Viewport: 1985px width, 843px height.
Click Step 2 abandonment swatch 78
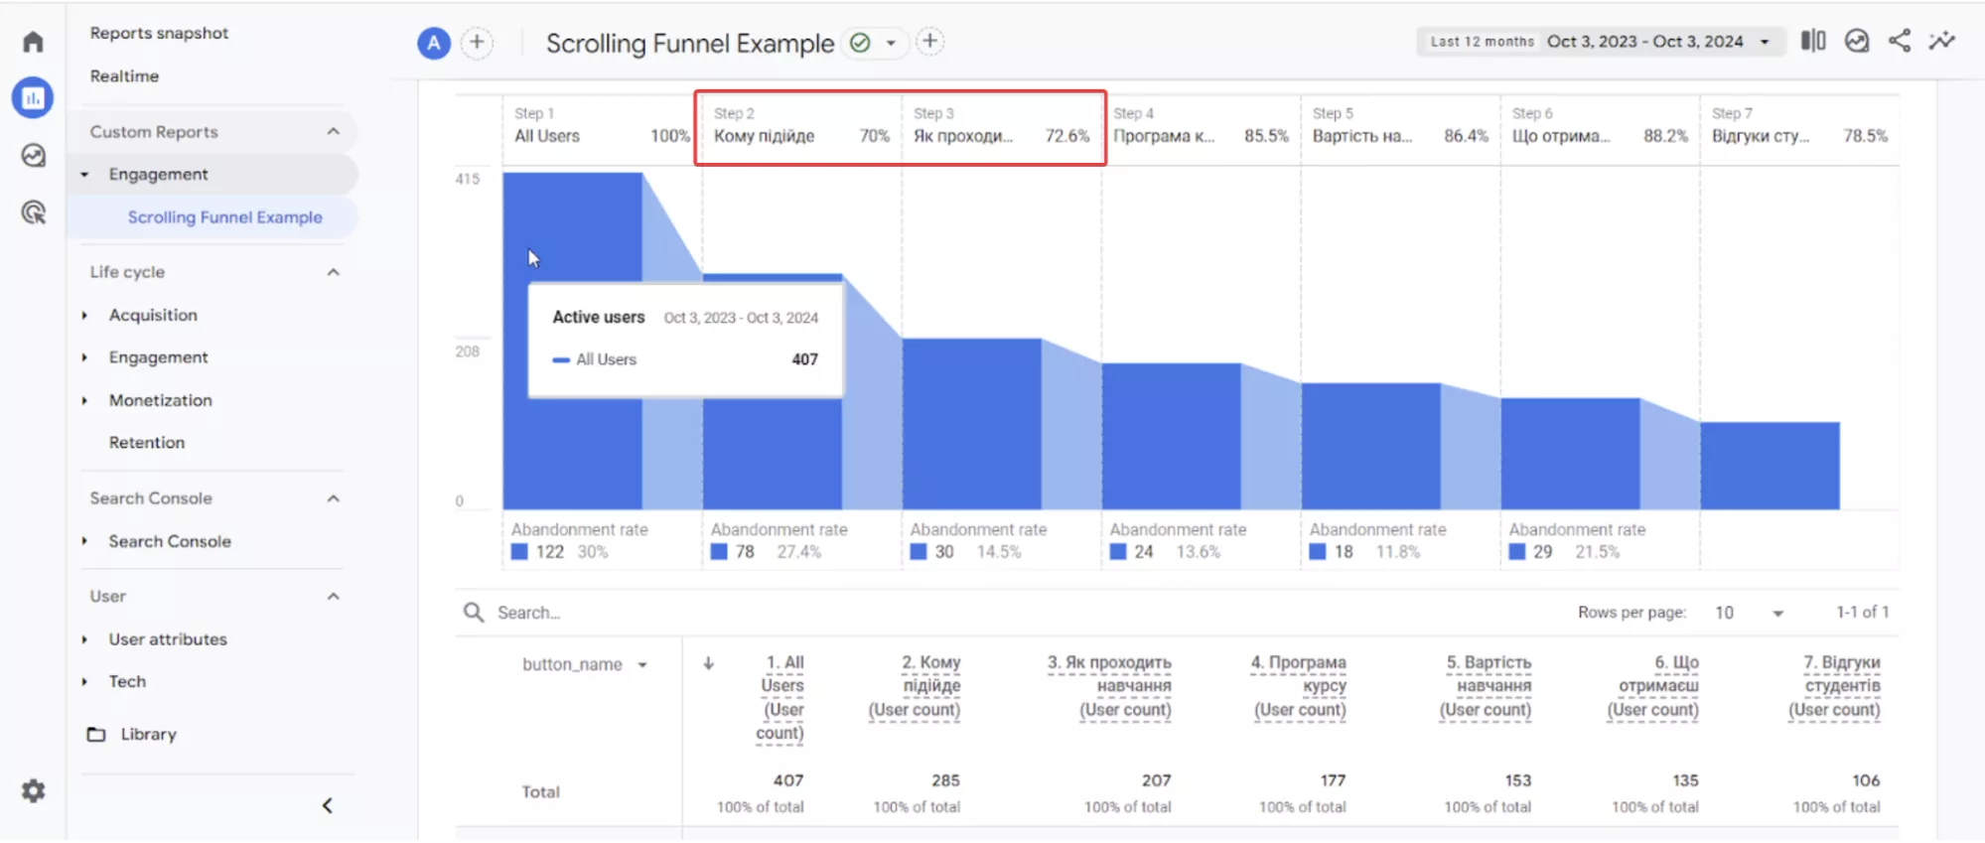(x=719, y=552)
